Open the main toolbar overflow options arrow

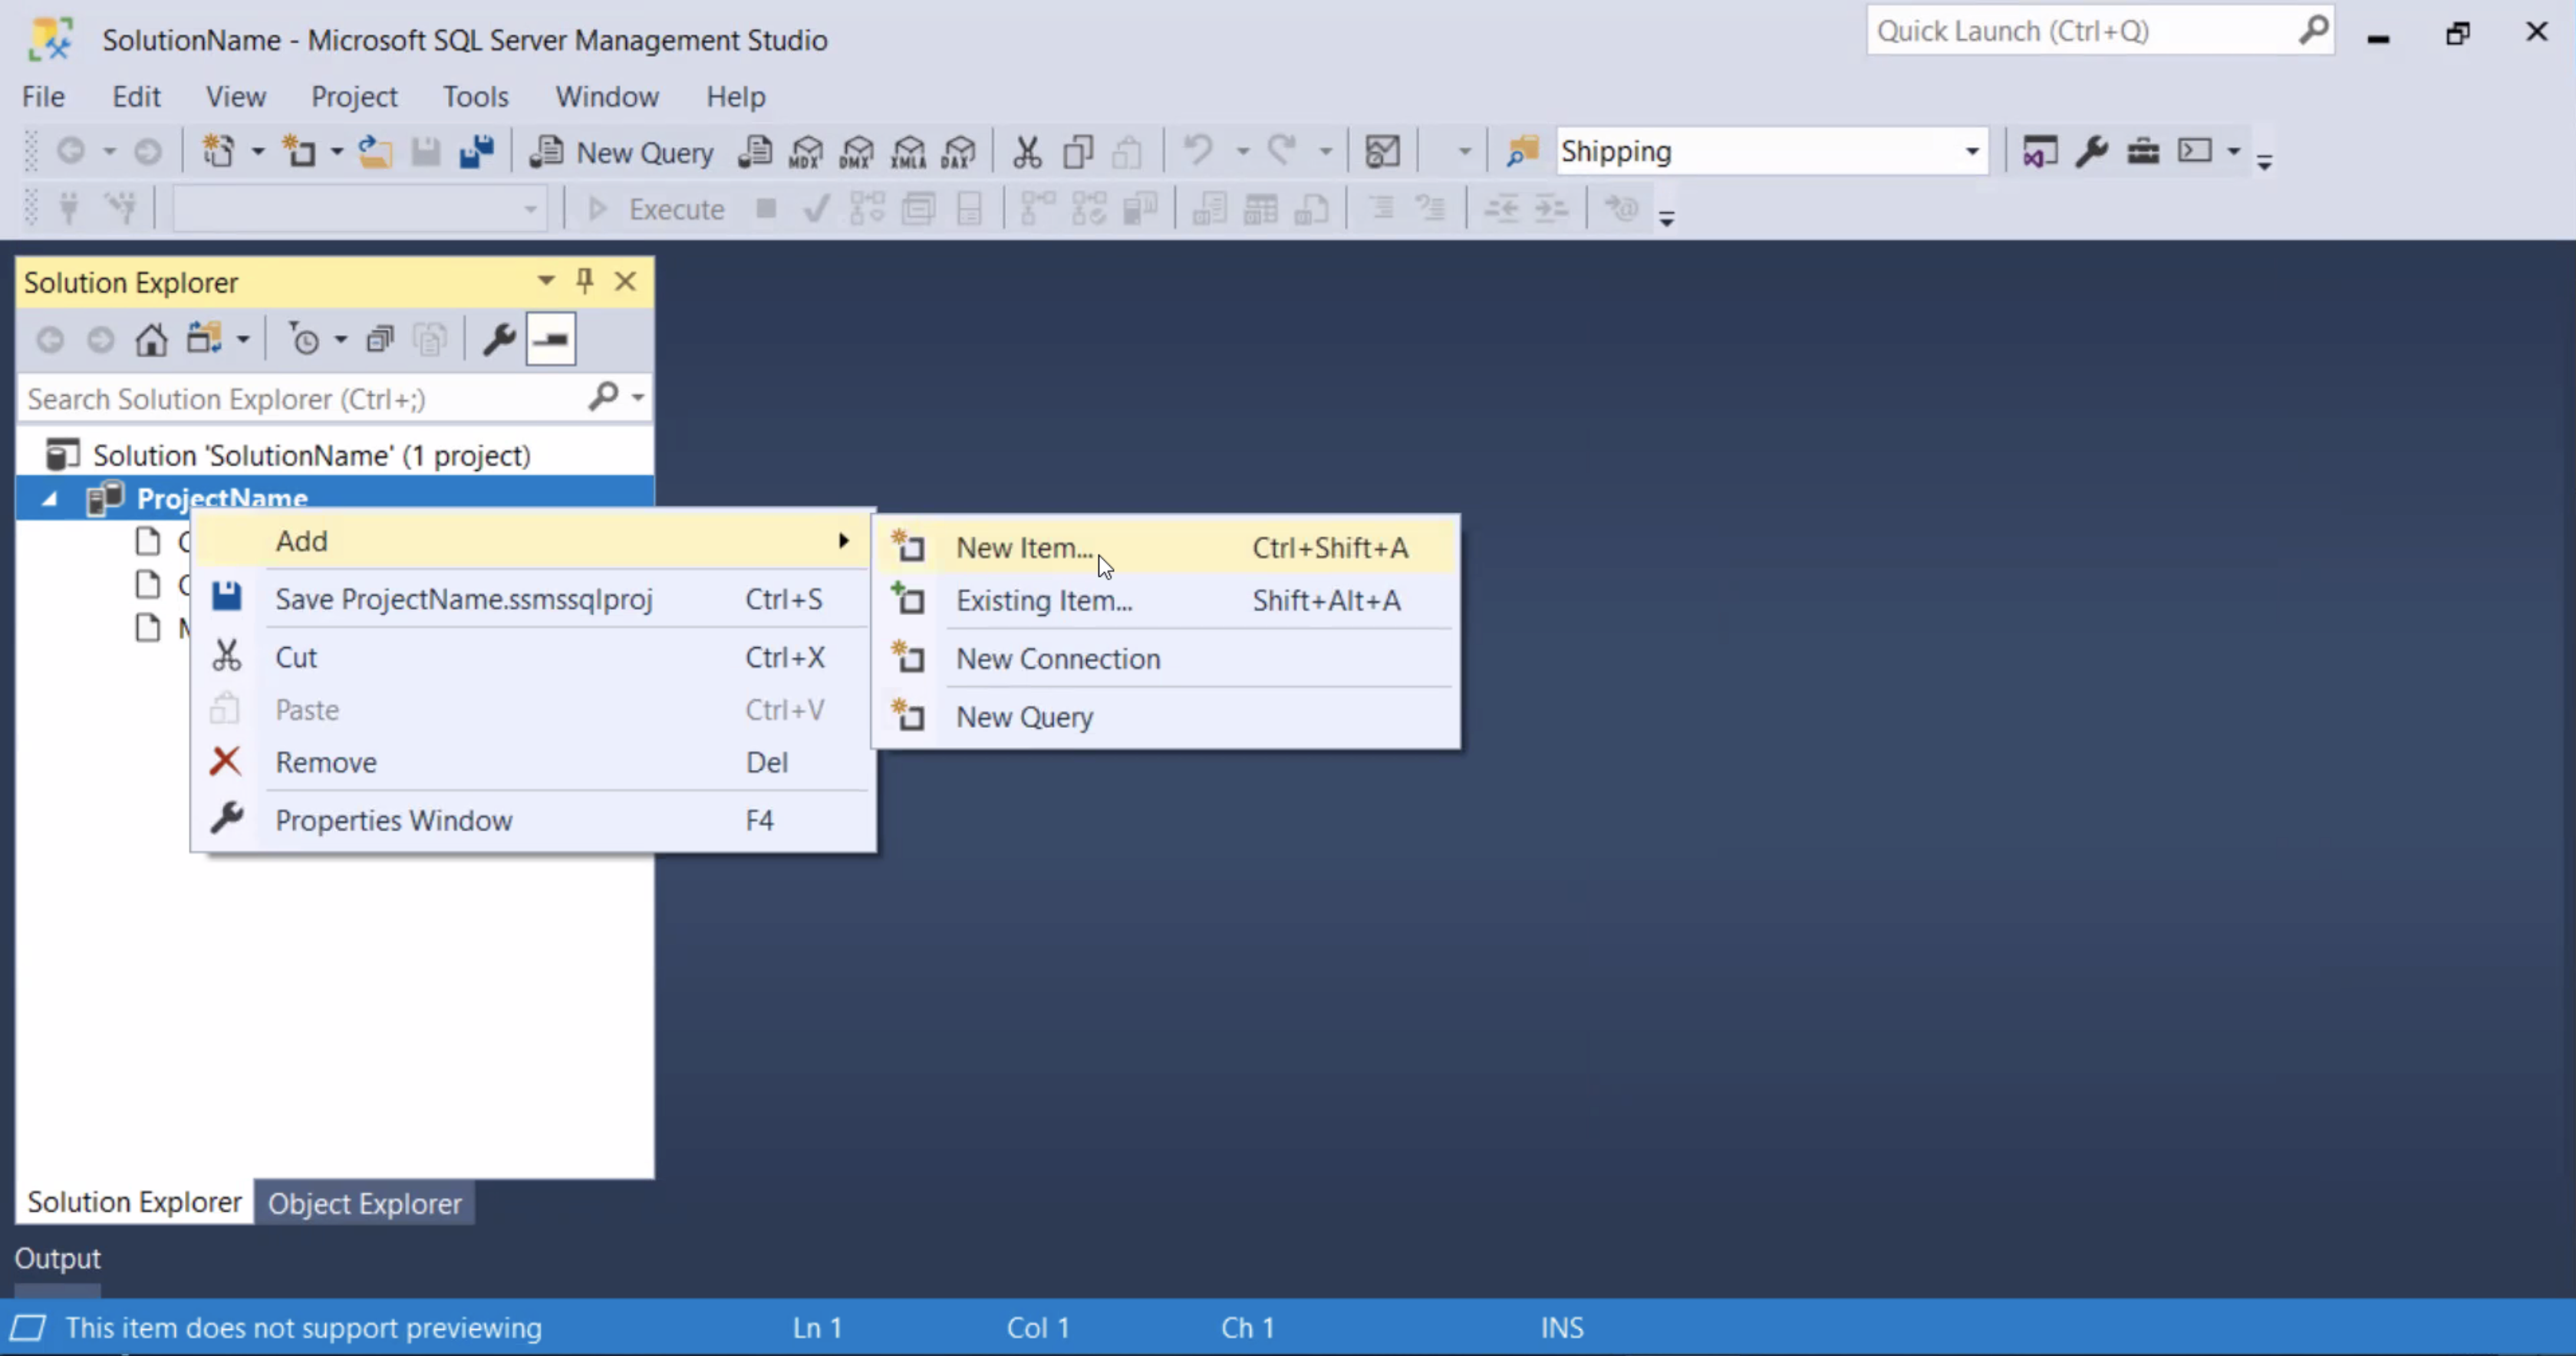2265,160
